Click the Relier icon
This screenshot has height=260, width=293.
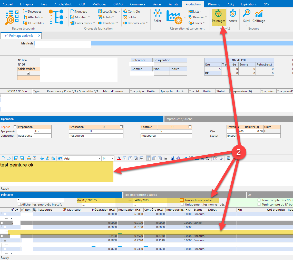[x=157, y=16]
